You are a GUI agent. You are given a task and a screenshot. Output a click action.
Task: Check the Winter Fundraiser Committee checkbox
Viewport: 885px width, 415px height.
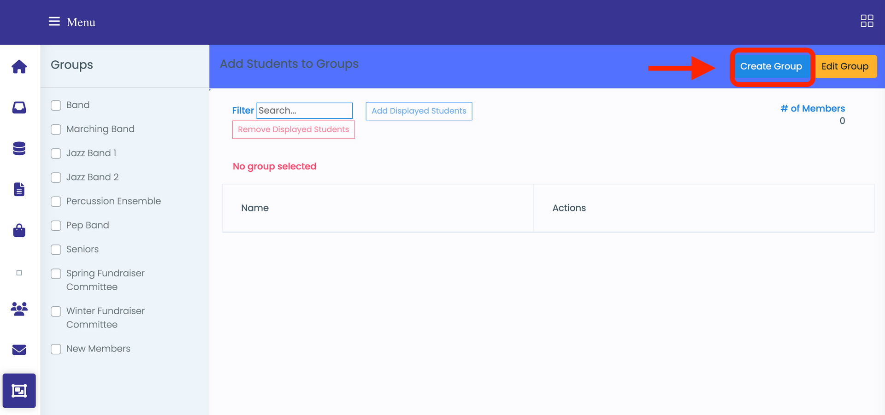pyautogui.click(x=56, y=311)
